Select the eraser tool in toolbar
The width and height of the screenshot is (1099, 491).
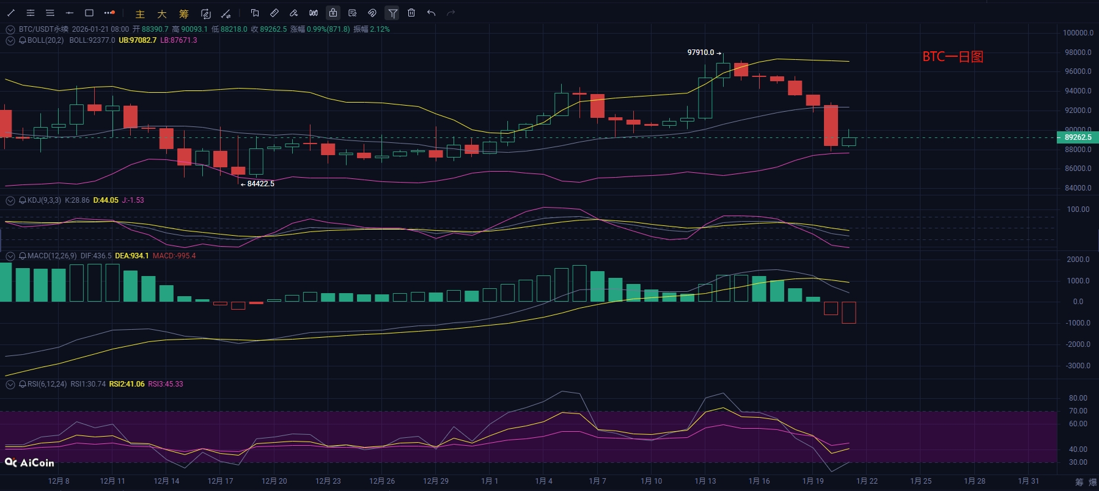[x=294, y=13]
